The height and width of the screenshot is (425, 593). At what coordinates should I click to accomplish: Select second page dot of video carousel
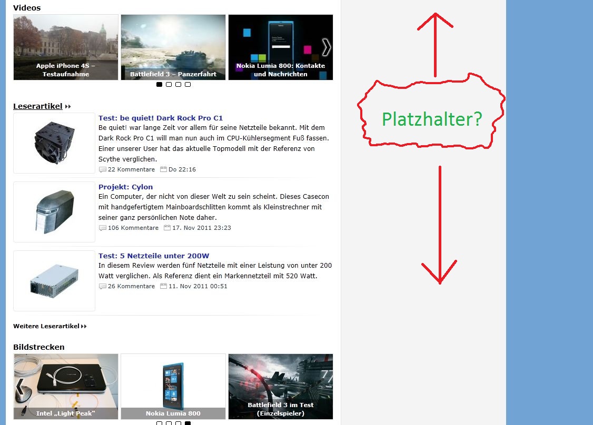click(169, 84)
